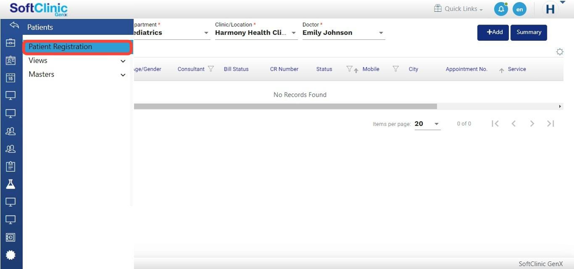Click the notification bell icon
The image size is (574, 269).
[x=501, y=9]
